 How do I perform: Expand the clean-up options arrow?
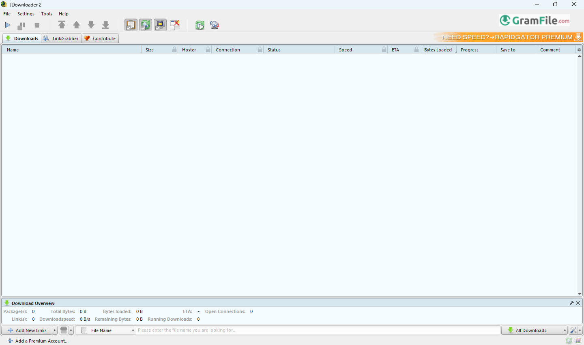pos(71,330)
